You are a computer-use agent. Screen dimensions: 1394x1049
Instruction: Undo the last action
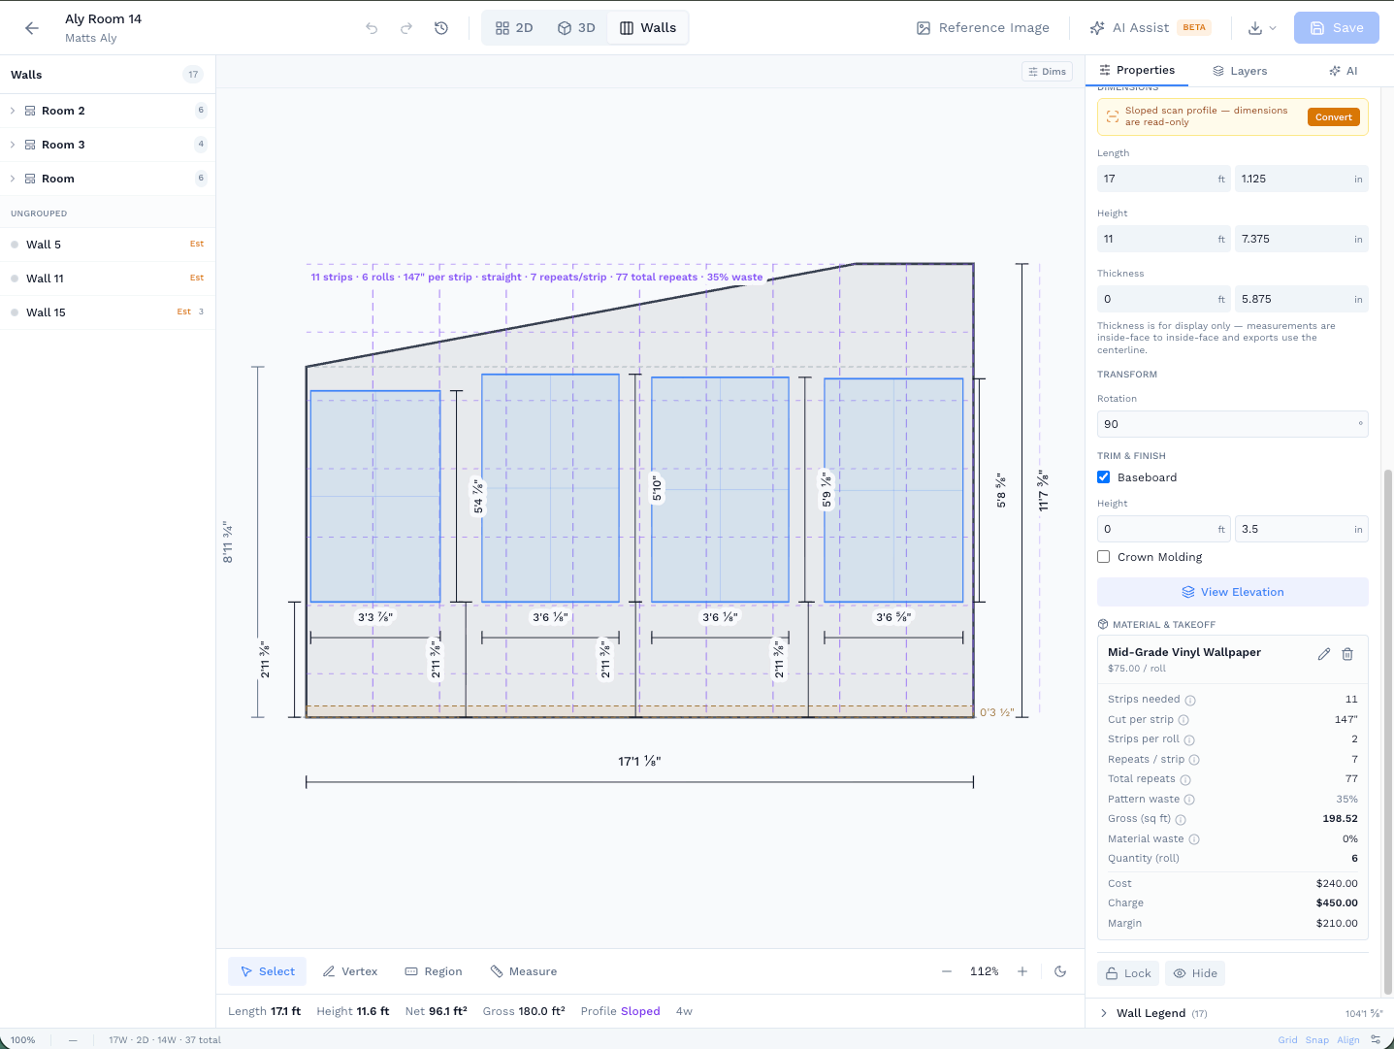coord(372,28)
